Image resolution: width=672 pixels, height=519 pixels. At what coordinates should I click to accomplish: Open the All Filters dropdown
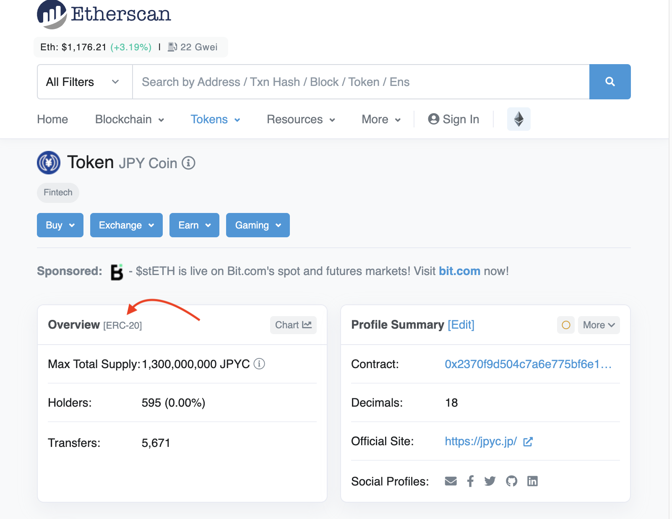point(85,82)
